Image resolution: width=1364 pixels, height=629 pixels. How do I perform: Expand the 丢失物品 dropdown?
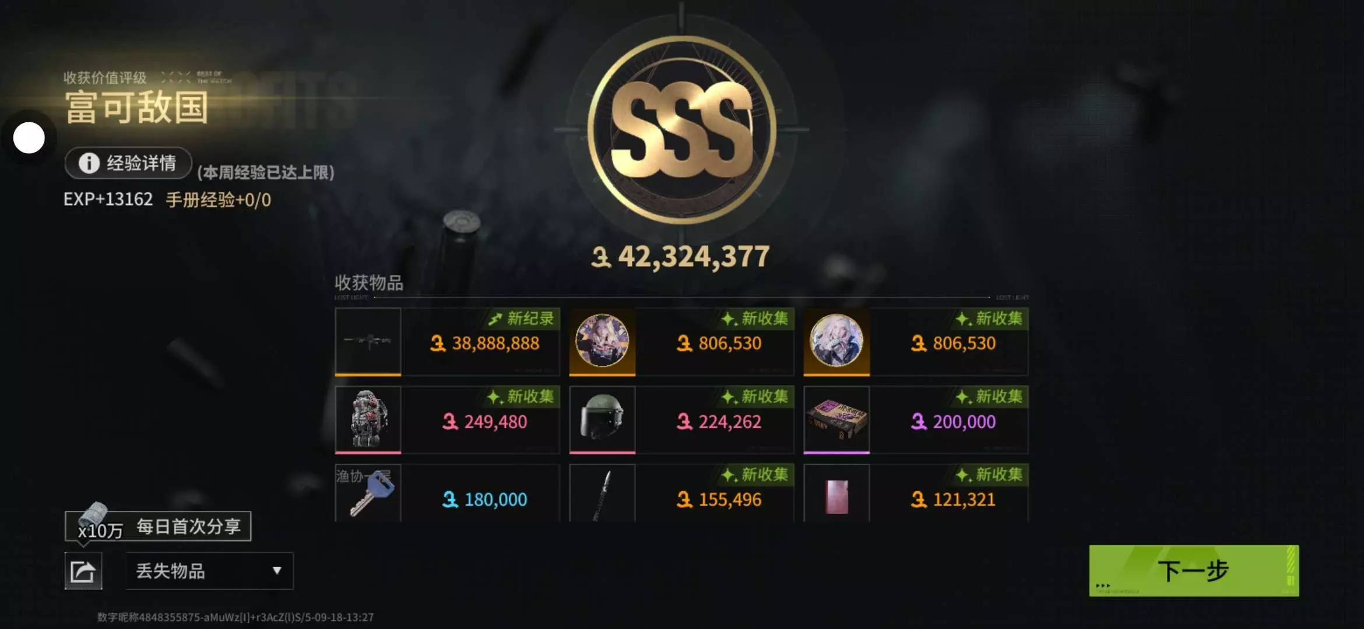click(x=209, y=571)
